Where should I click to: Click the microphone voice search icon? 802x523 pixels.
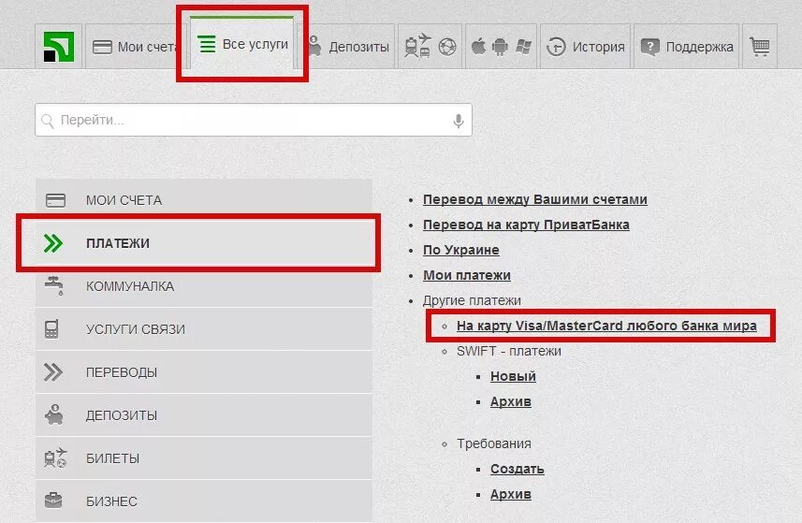coord(459,121)
